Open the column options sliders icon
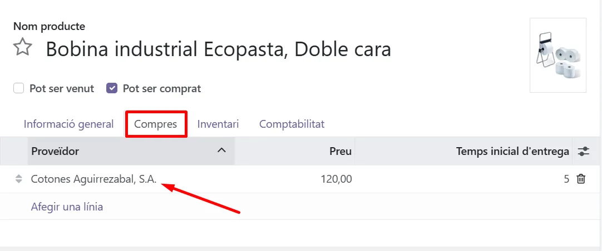This screenshot has width=602, height=251. click(x=583, y=151)
